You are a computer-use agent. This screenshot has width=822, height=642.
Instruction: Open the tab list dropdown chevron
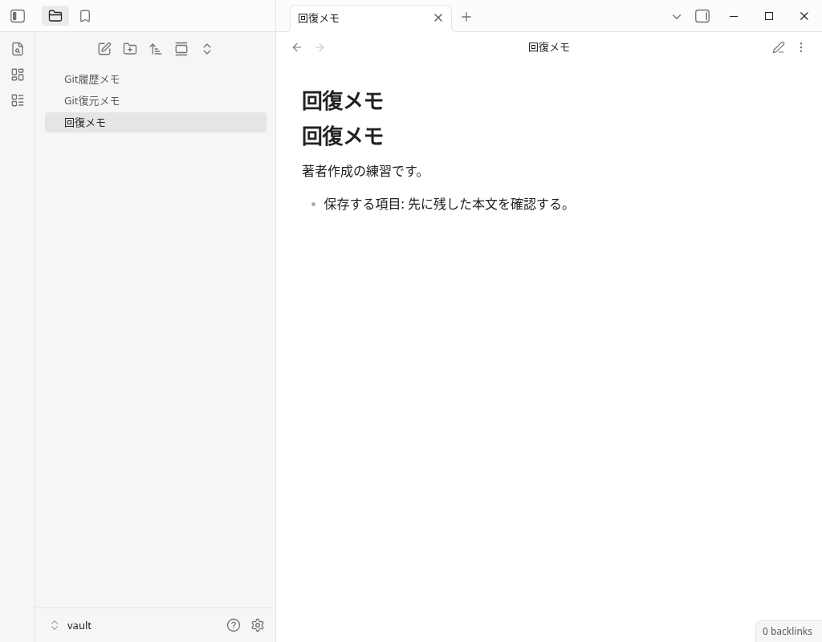pos(676,17)
